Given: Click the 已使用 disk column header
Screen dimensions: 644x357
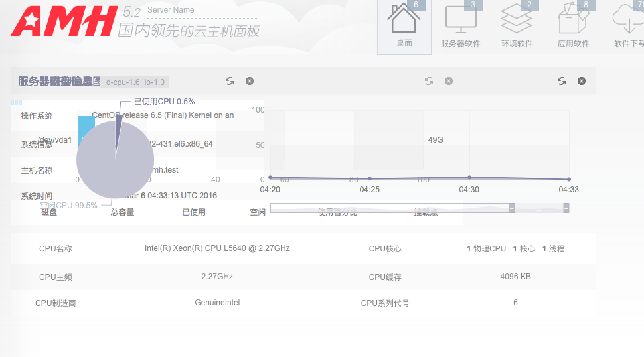Looking at the screenshot, I should (x=194, y=212).
